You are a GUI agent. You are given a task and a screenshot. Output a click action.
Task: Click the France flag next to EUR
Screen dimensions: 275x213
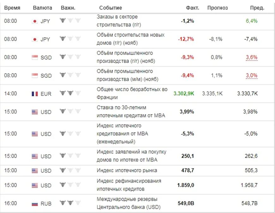coord(35,94)
